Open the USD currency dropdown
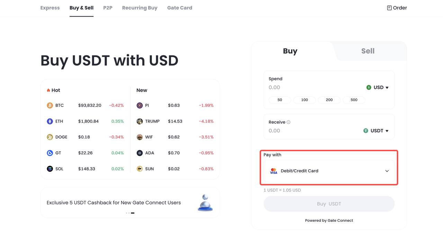Viewport: 443px width, 238px height. point(378,88)
